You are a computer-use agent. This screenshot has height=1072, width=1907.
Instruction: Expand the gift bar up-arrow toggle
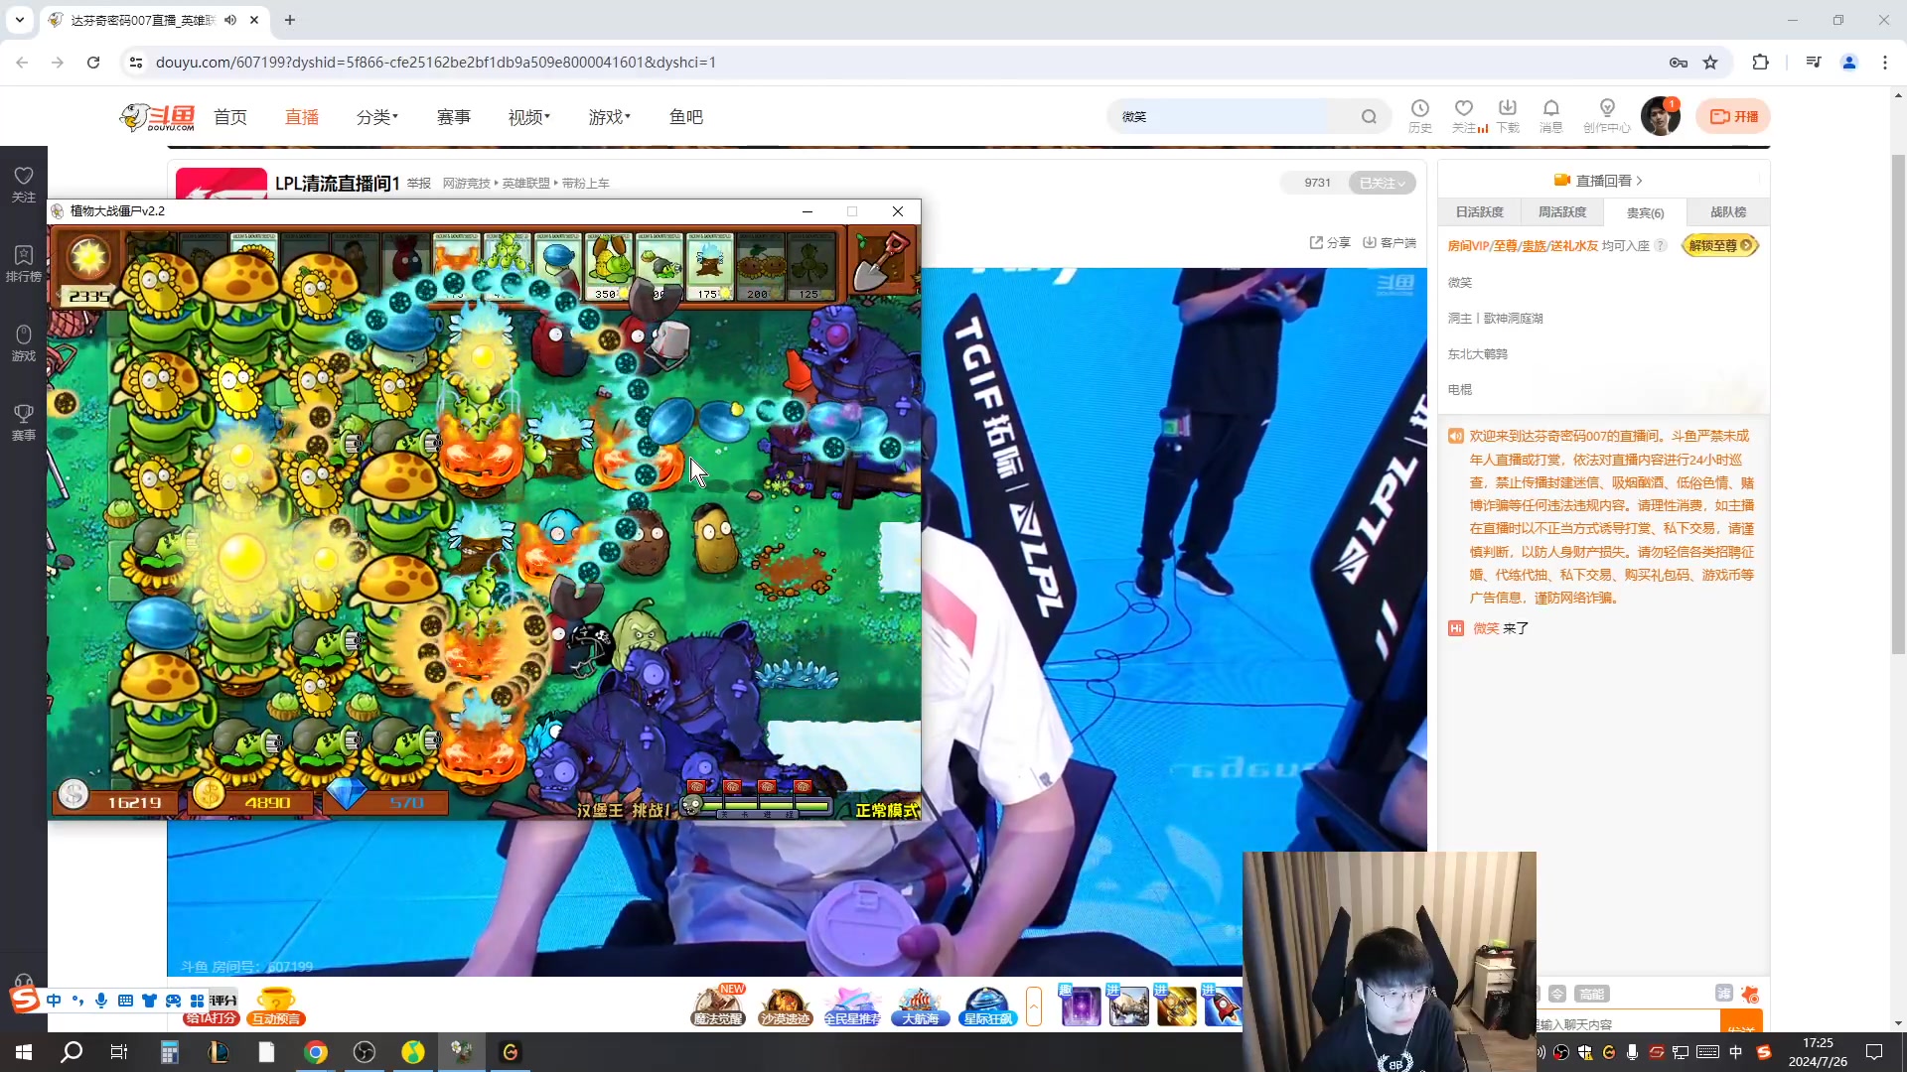1034,1006
